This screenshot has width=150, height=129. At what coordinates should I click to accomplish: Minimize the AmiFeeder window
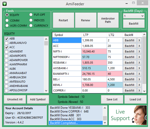127,4
